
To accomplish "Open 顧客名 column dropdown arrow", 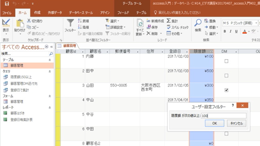I will pos(107,52).
